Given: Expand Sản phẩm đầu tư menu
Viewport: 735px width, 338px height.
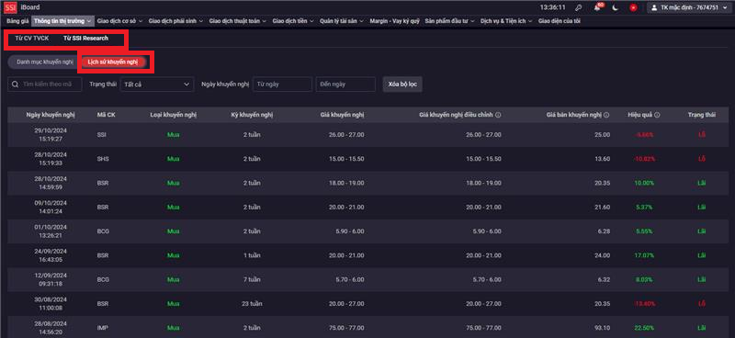Looking at the screenshot, I should tap(449, 21).
